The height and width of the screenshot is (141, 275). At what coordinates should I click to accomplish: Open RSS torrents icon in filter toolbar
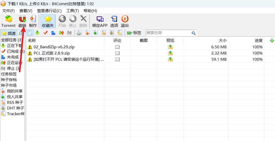104,33
